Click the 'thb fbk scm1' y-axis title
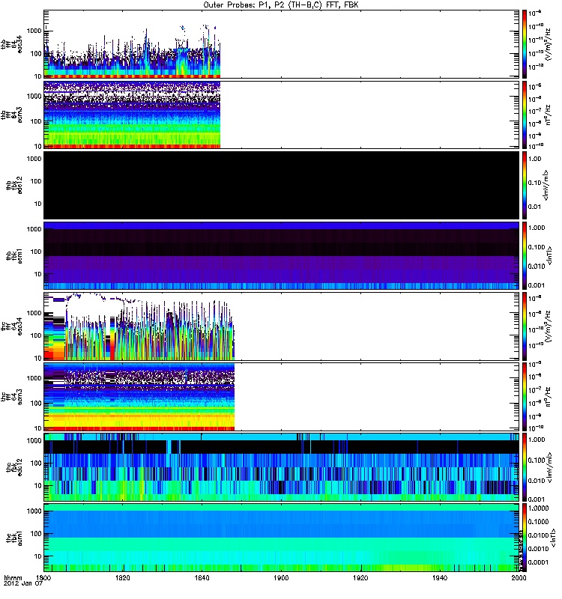 click(x=13, y=256)
